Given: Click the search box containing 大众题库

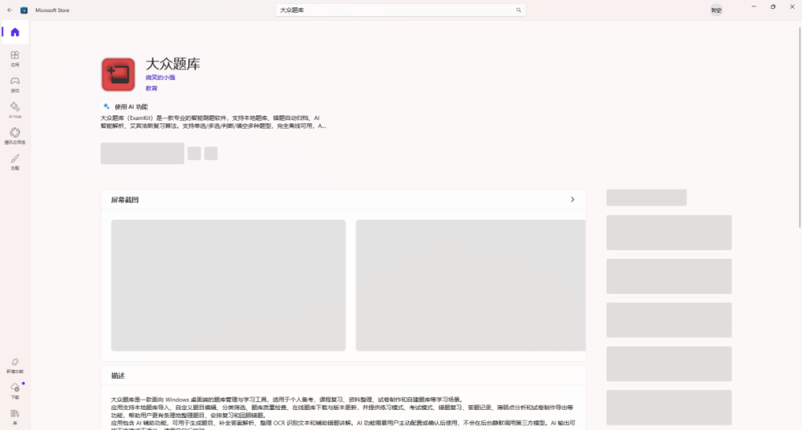Looking at the screenshot, I should tap(400, 10).
